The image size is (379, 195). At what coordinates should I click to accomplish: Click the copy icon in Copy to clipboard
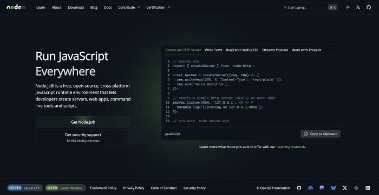point(306,134)
